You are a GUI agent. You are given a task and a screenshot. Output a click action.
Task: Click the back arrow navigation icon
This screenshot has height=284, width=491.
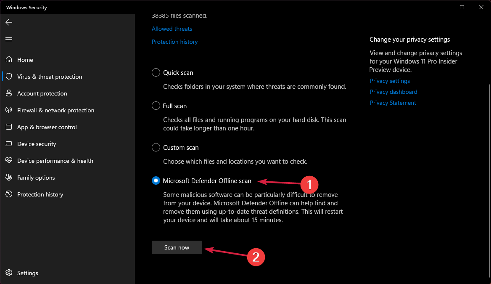click(x=9, y=22)
